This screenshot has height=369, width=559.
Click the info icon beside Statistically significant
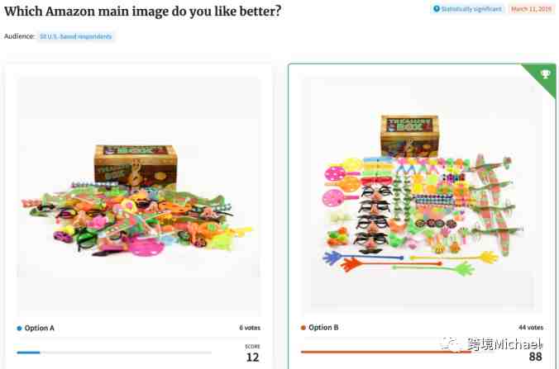pyautogui.click(x=437, y=9)
